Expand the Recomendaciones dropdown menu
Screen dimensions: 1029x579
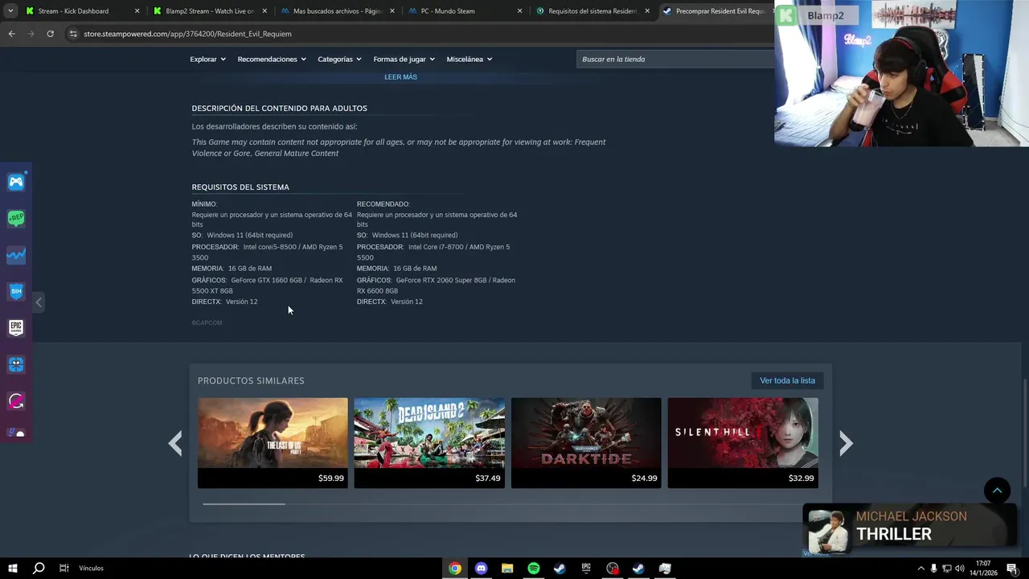click(272, 59)
